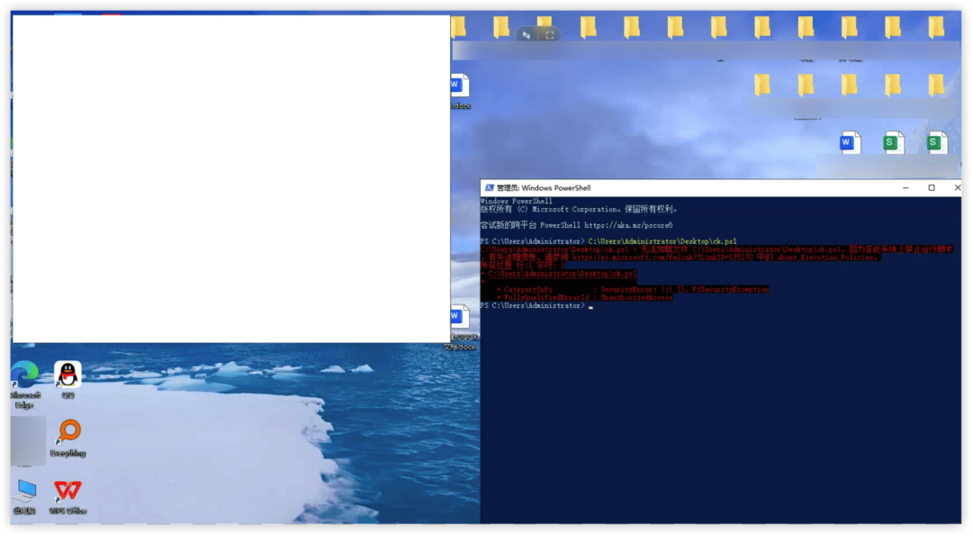Image resolution: width=972 pixels, height=535 pixels.
Task: Maximize the Windows PowerShell window
Action: pyautogui.click(x=931, y=187)
